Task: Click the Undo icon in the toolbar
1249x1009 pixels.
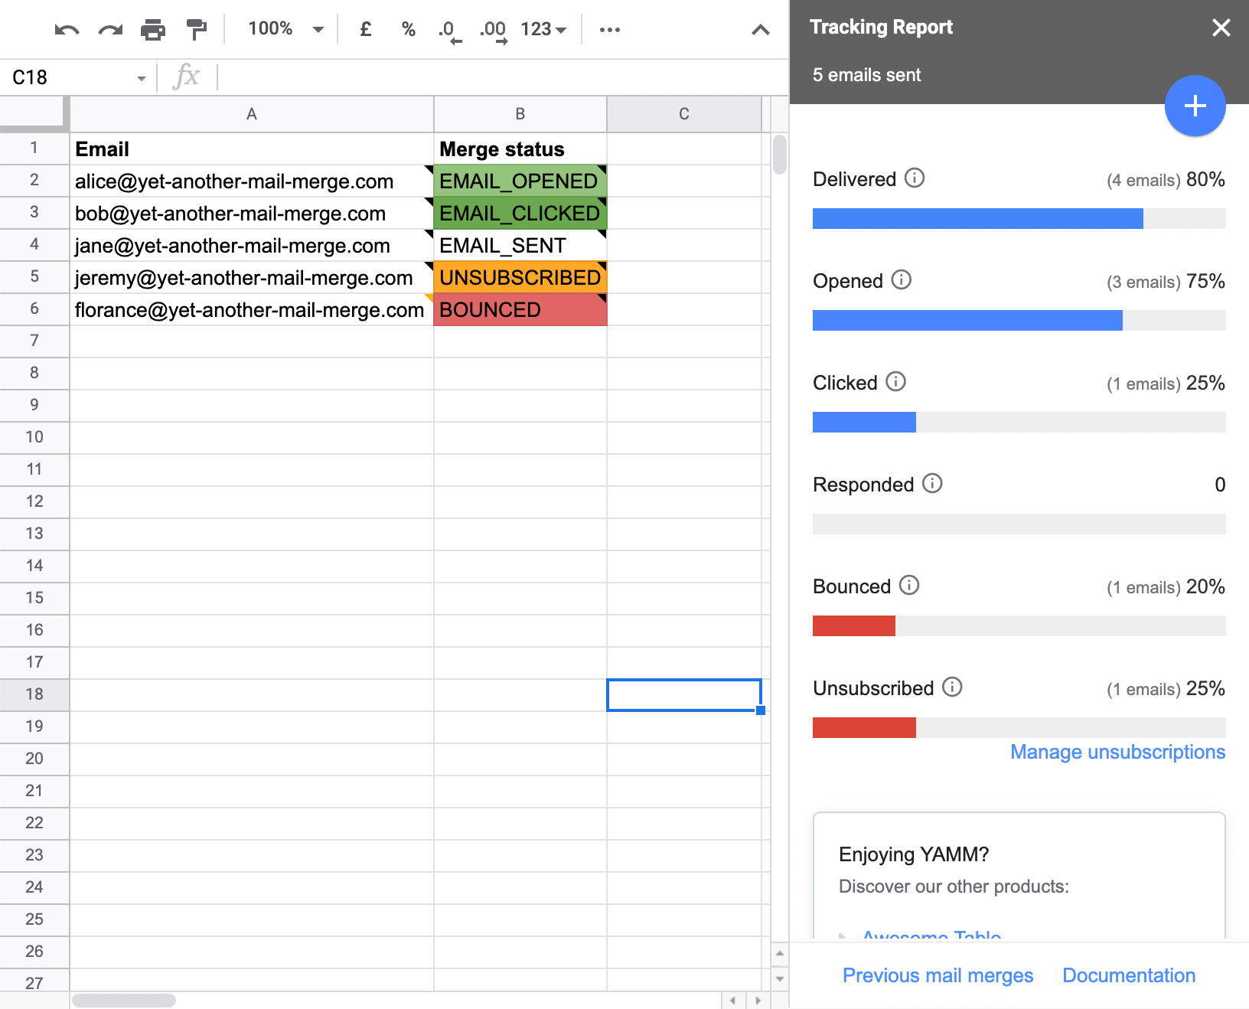Action: pos(65,29)
